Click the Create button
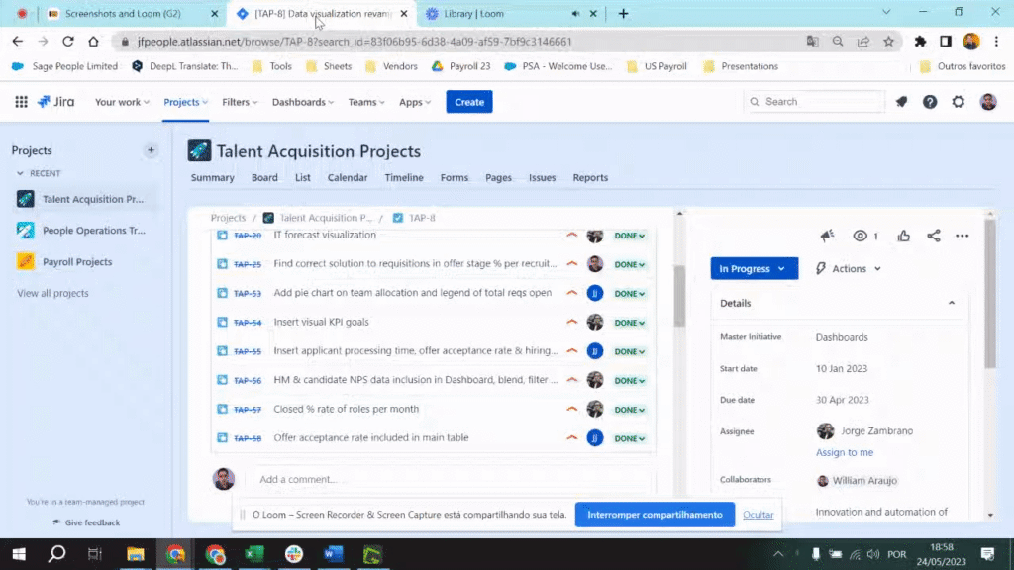The image size is (1014, 570). click(468, 102)
